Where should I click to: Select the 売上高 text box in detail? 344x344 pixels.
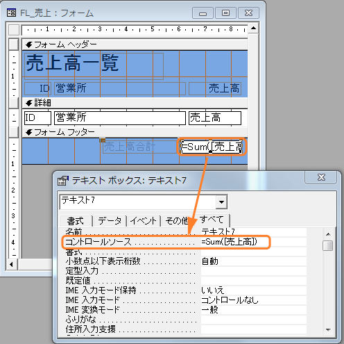215,118
